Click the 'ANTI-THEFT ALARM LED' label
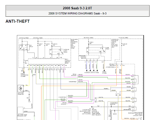The image size is (152, 120). pyautogui.click(x=21, y=94)
